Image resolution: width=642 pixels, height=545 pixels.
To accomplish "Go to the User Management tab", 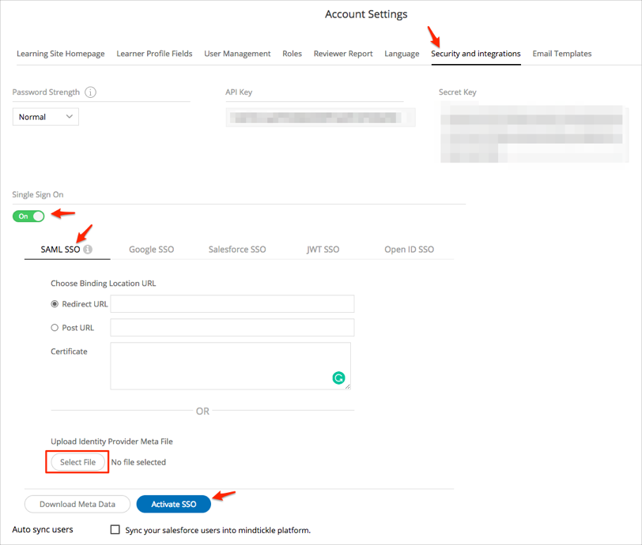I will [x=237, y=54].
